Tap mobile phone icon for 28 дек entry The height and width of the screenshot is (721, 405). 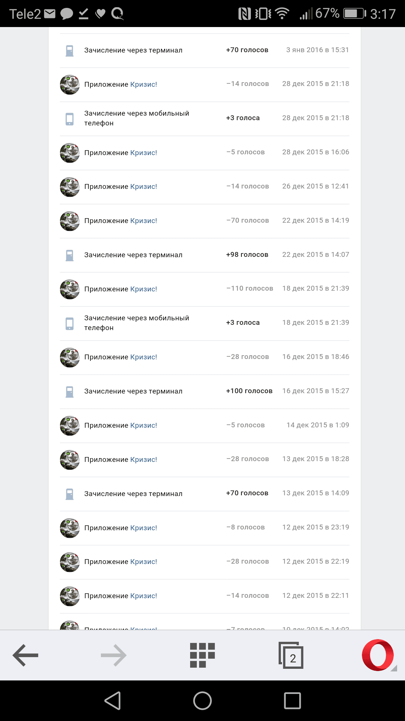70,119
